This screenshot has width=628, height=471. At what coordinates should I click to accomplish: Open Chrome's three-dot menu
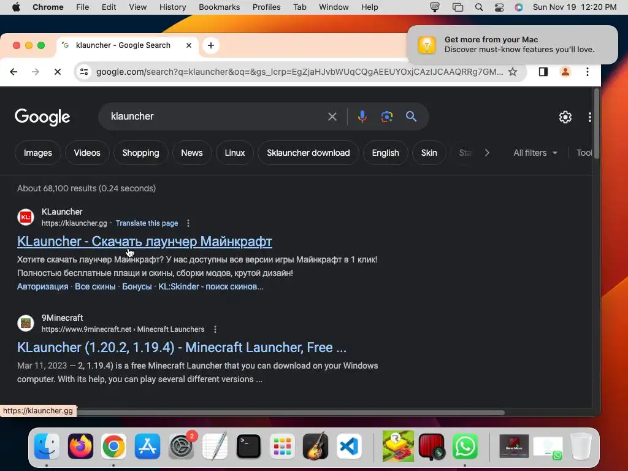coord(587,72)
